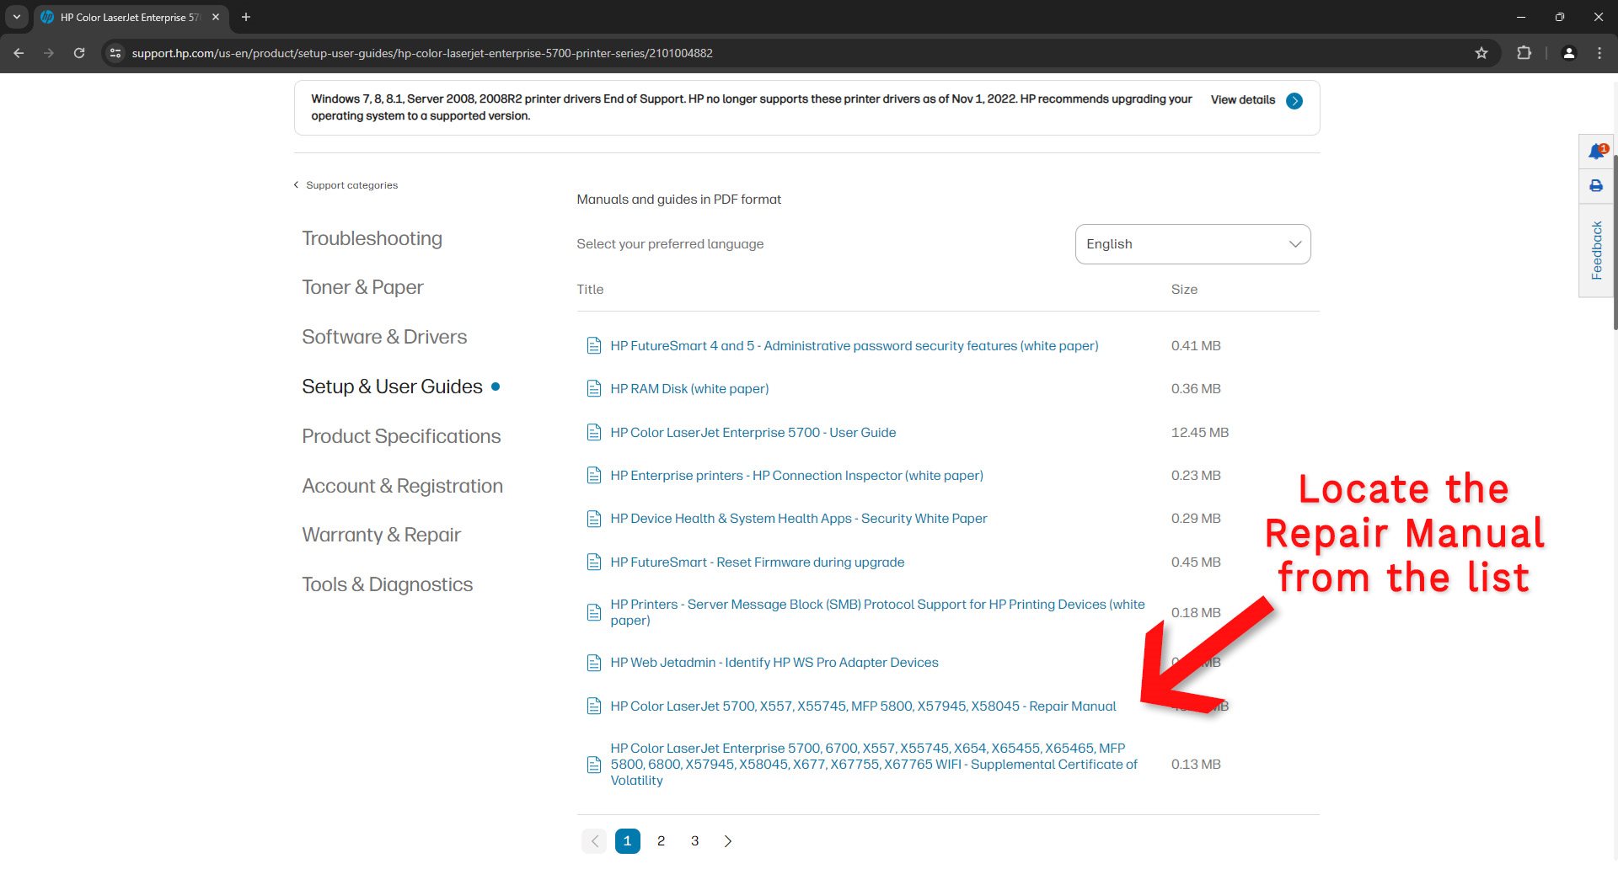The height and width of the screenshot is (869, 1618).
Task: Click the print page icon
Action: (1595, 186)
